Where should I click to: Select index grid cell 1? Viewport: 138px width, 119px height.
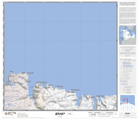coord(133,109)
